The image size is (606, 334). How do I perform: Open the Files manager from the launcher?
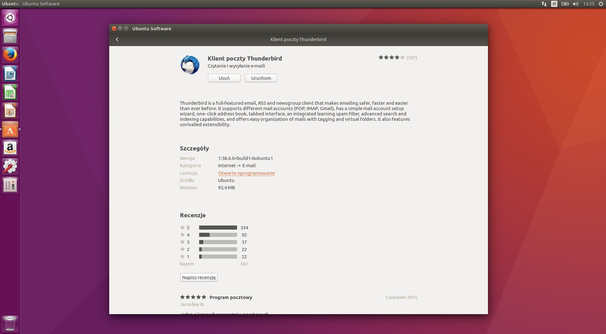(10, 36)
